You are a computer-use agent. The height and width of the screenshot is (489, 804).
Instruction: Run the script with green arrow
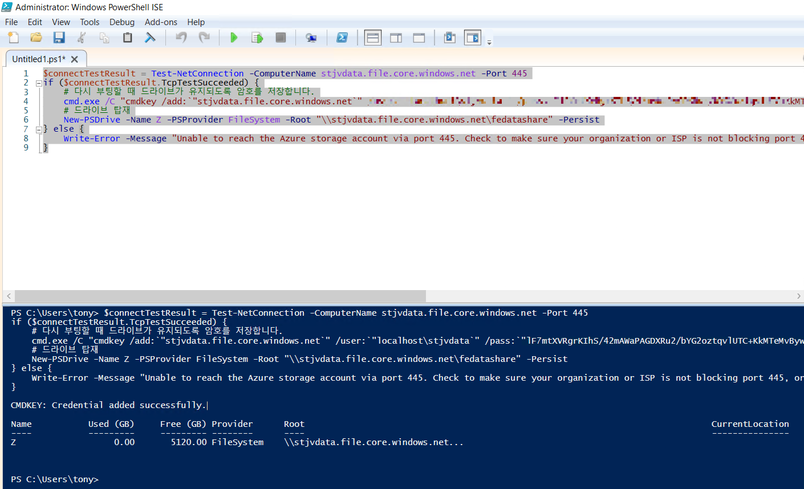pos(234,38)
